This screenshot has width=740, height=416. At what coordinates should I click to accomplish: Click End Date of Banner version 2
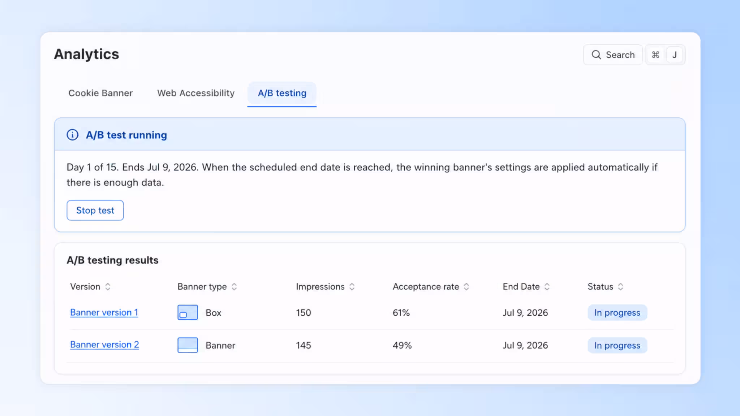pos(525,346)
